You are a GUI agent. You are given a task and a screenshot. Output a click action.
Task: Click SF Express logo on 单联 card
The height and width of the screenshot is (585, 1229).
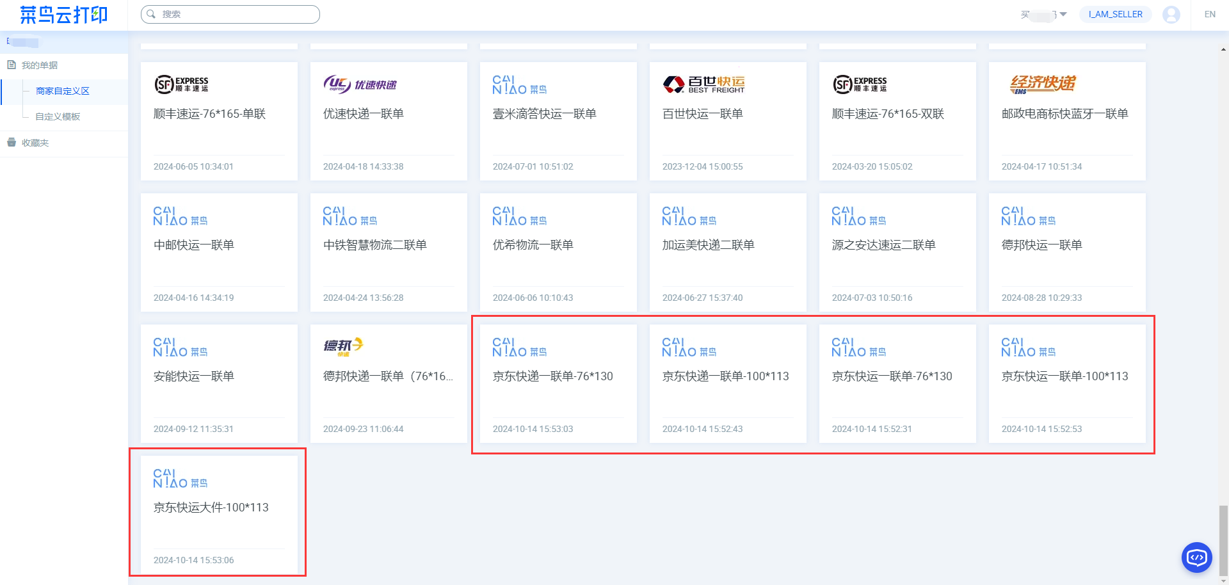(181, 84)
